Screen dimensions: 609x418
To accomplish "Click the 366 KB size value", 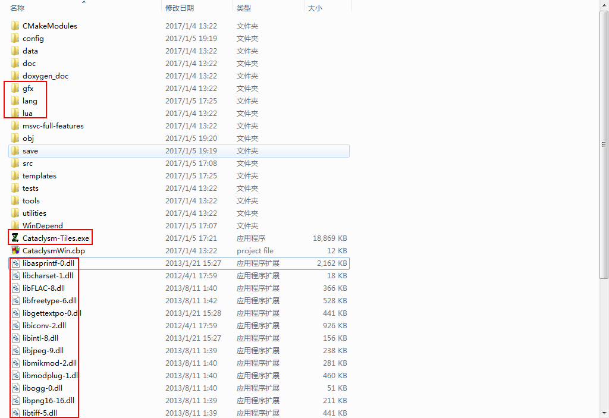I will pyautogui.click(x=335, y=288).
